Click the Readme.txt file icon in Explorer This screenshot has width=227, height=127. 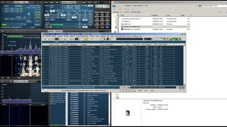point(122,21)
